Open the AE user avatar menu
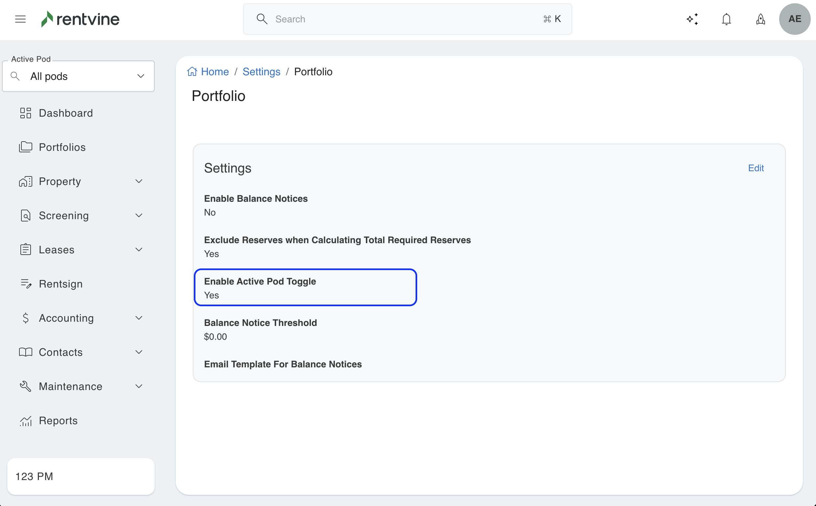Viewport: 816px width, 506px height. click(795, 19)
